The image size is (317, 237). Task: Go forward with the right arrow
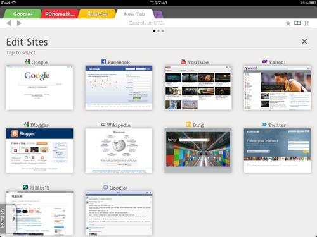[x=19, y=23]
